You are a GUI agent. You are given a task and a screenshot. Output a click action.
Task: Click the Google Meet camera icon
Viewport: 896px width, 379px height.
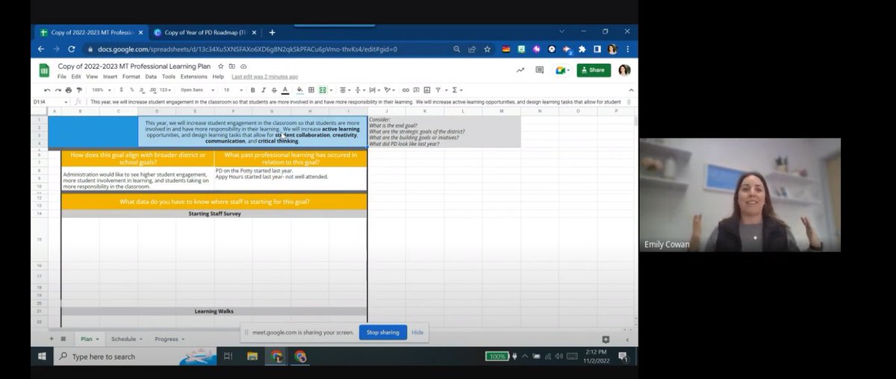(x=561, y=70)
